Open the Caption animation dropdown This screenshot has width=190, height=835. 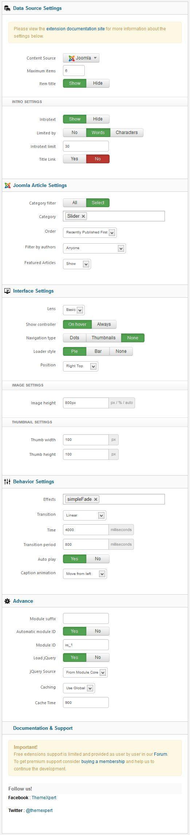85,574
